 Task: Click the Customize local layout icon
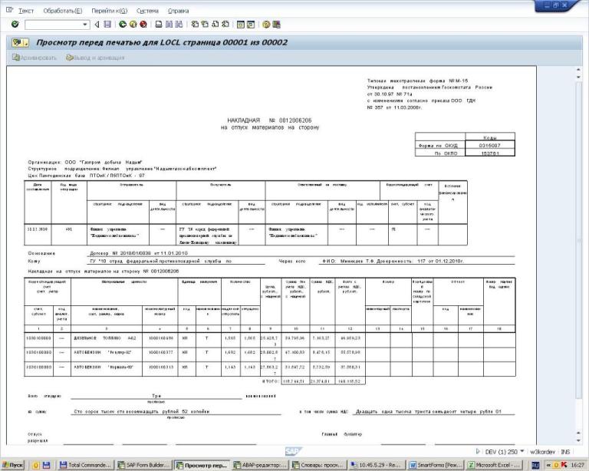click(276, 25)
